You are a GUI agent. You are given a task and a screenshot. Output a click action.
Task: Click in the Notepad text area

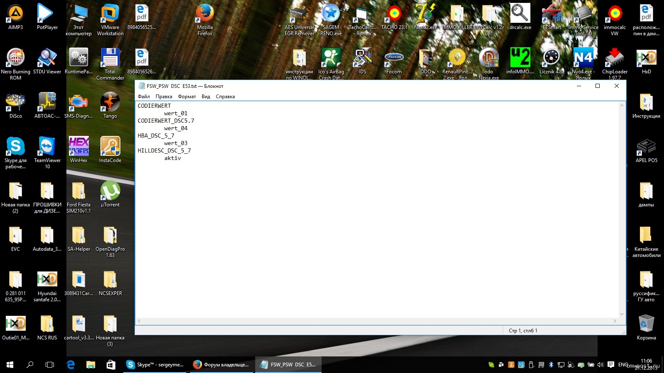pyautogui.click(x=373, y=228)
